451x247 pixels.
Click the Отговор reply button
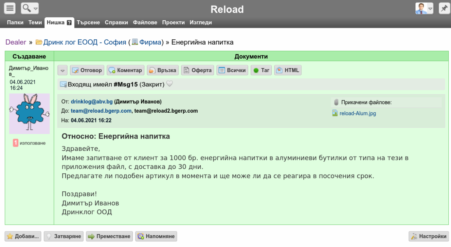click(87, 70)
